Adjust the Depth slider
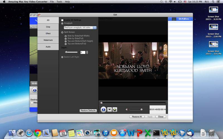The height and width of the screenshot is (139, 223). point(71,52)
